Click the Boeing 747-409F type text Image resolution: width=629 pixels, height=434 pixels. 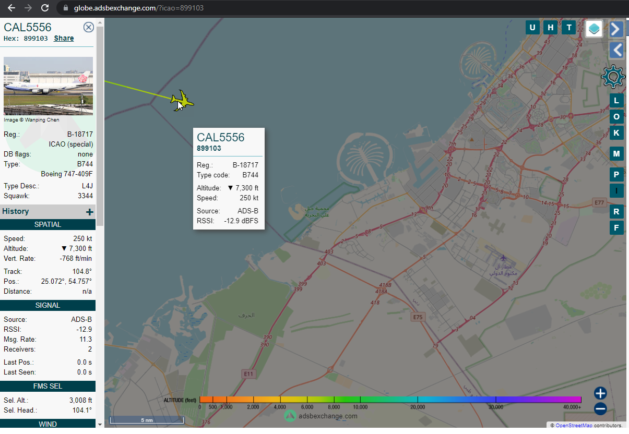[x=67, y=174]
